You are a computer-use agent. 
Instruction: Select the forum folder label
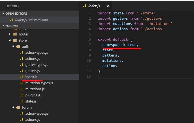click(27, 107)
